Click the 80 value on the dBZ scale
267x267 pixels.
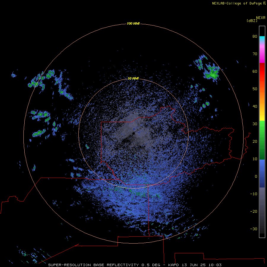[x=255, y=36]
